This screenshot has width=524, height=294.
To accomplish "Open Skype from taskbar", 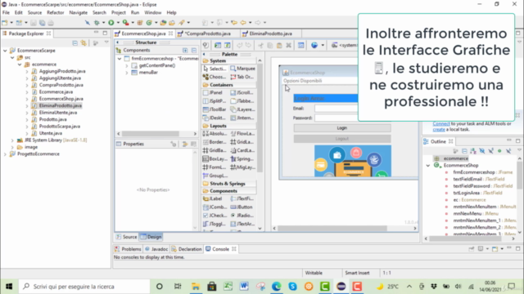I will coord(292,287).
